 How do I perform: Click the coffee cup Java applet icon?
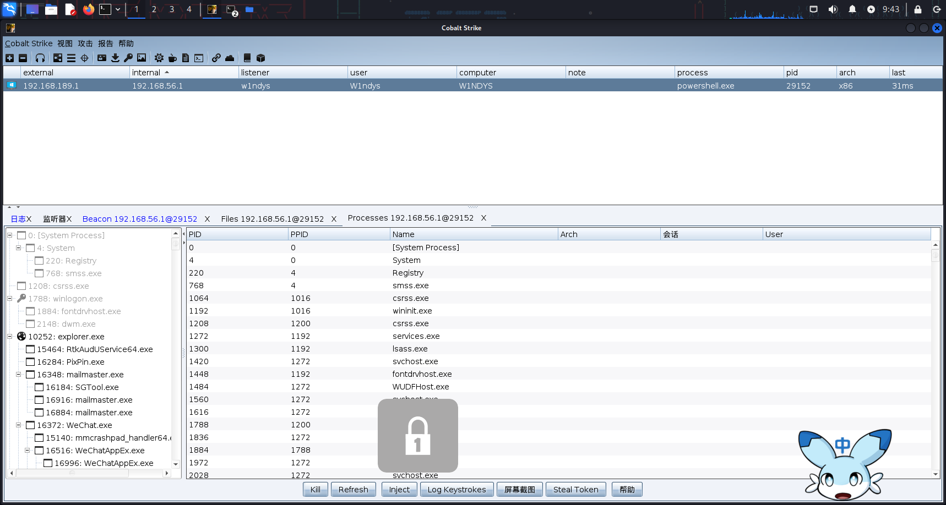(172, 58)
